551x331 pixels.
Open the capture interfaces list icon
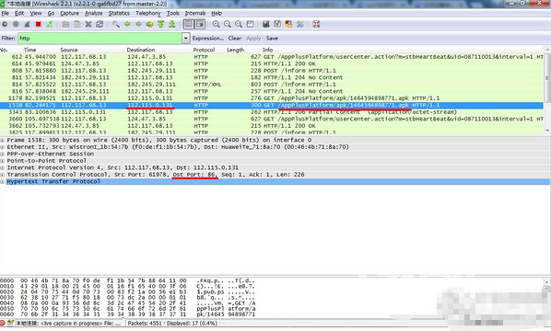5,24
